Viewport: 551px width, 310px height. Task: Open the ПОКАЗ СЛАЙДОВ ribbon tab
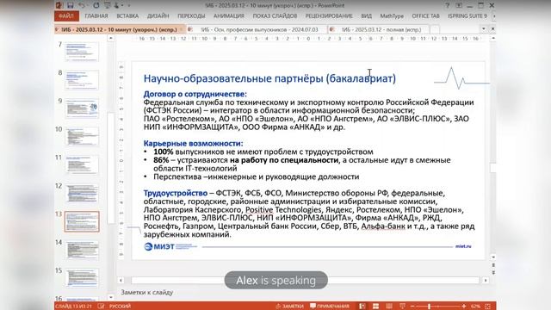coord(275,15)
